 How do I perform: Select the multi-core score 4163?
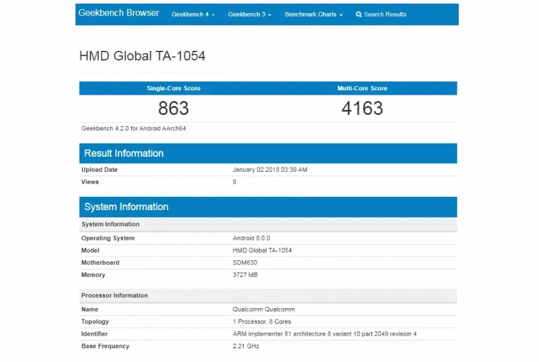click(362, 108)
